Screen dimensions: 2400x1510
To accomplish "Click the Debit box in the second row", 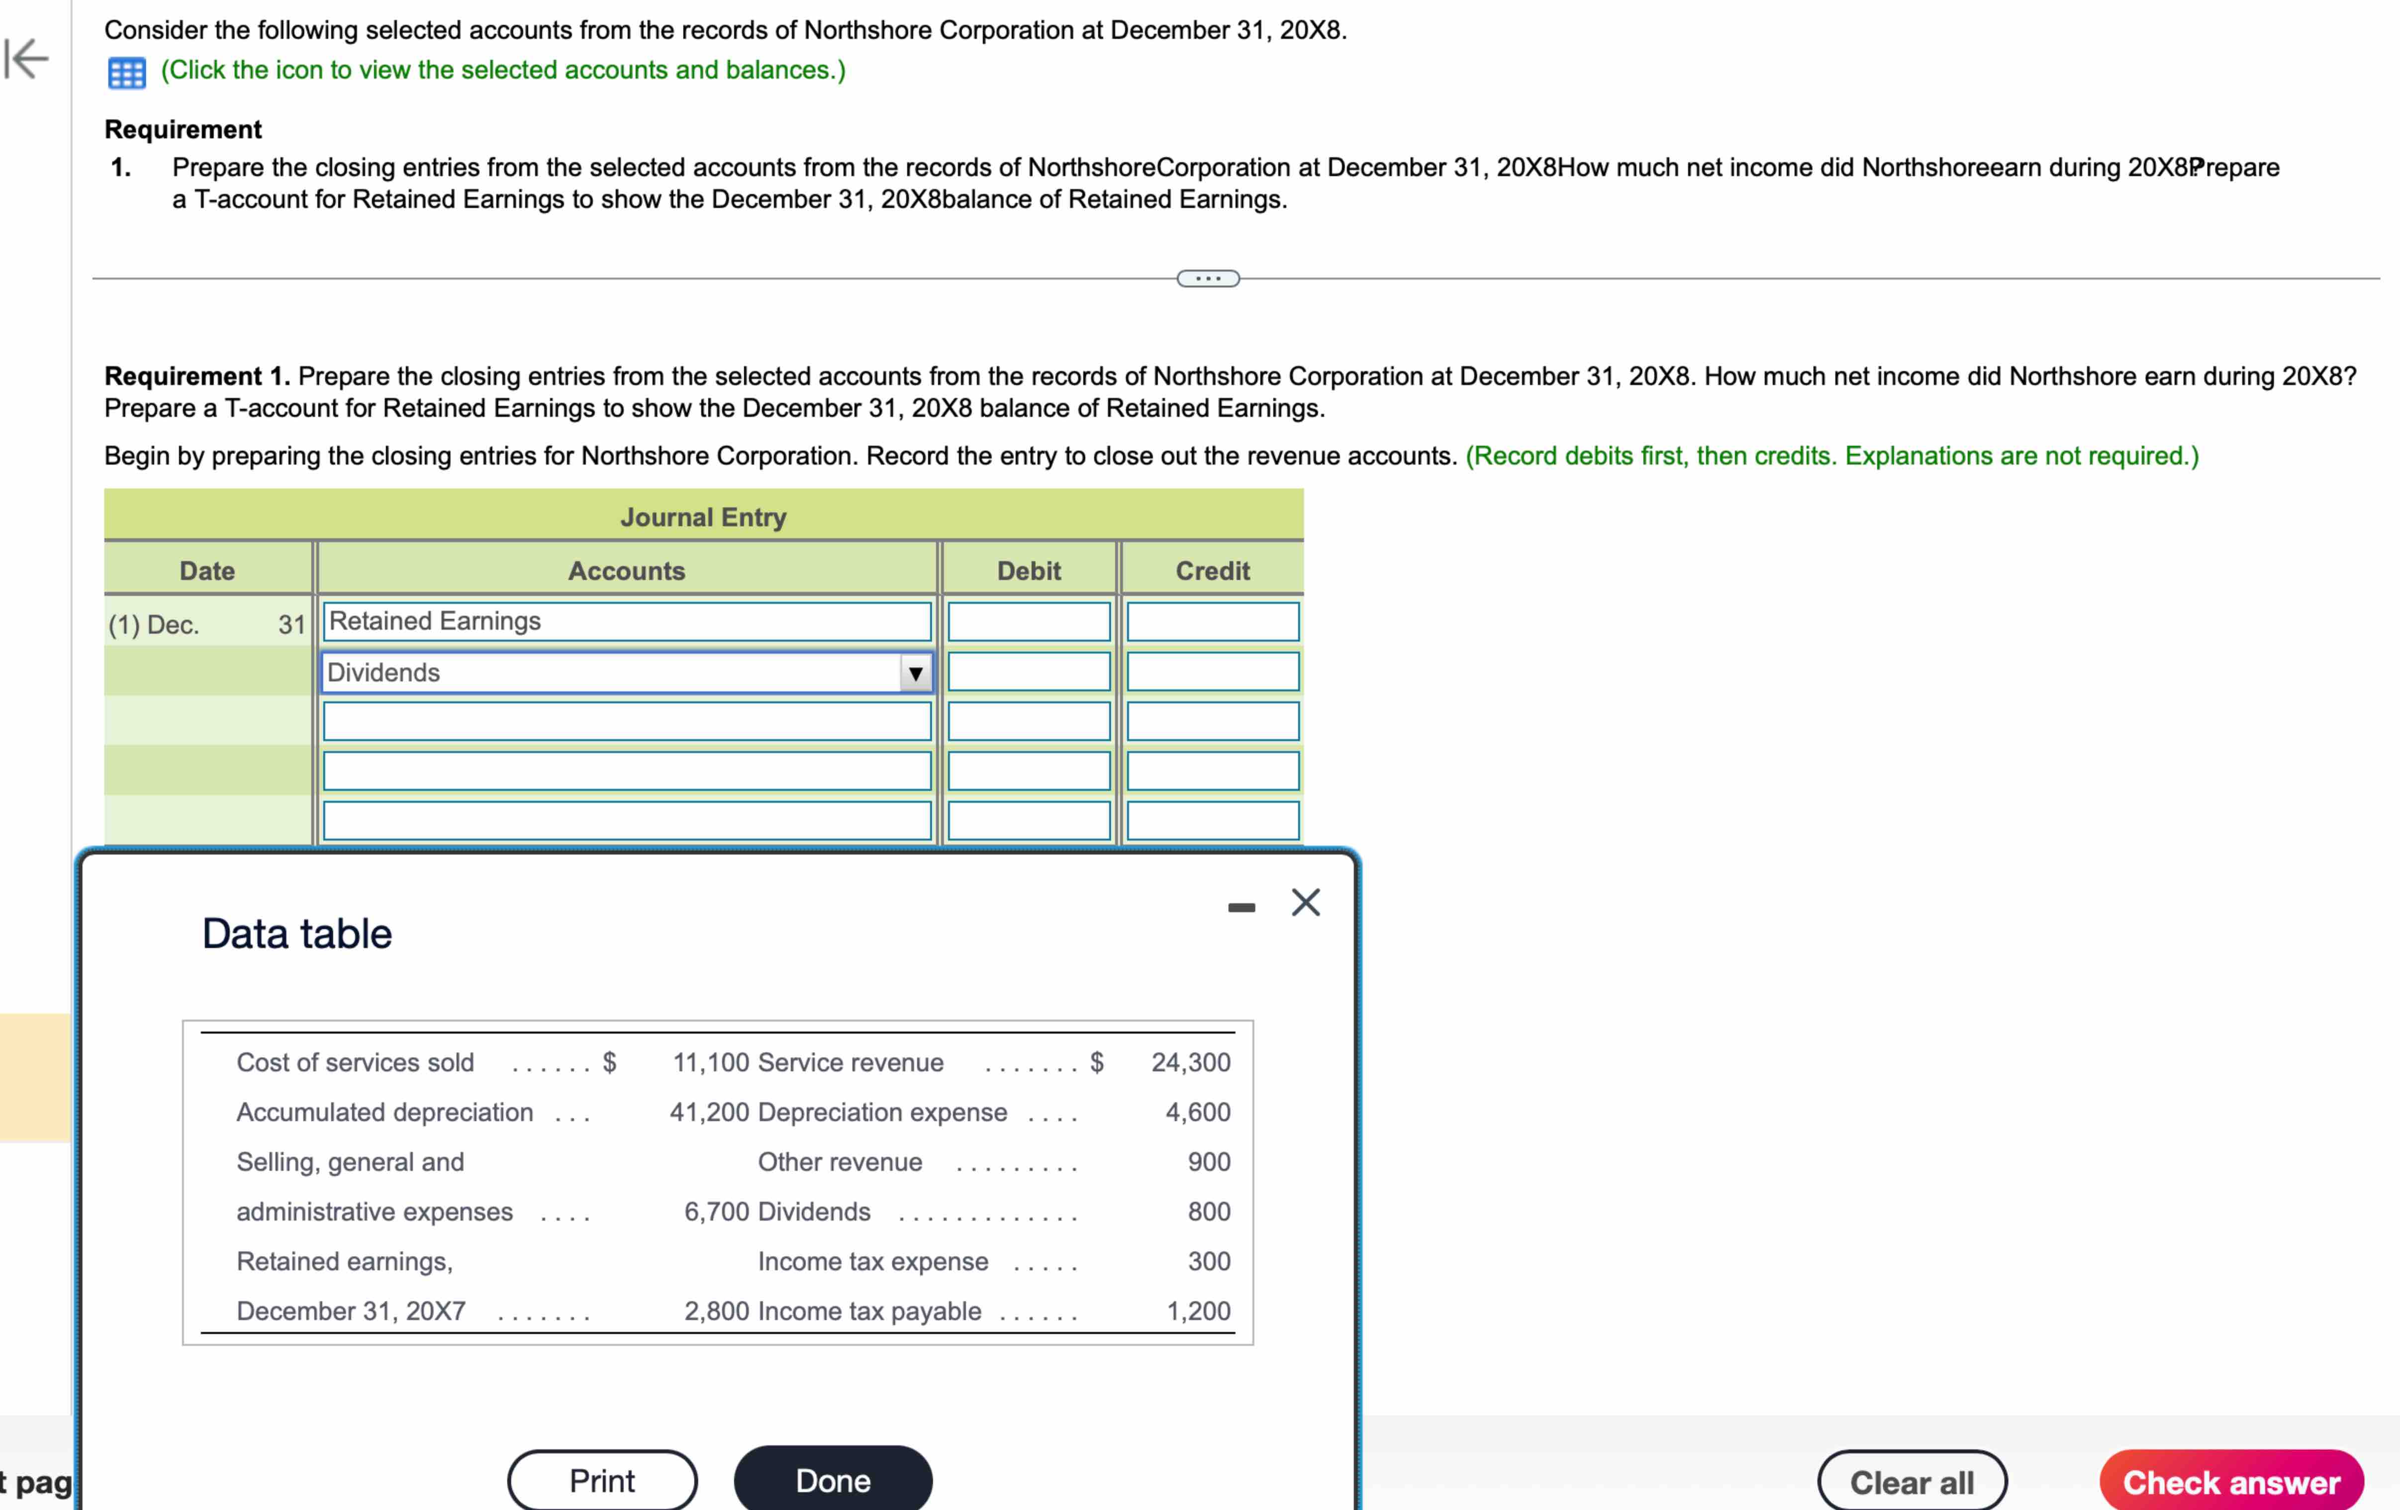I will point(1030,672).
